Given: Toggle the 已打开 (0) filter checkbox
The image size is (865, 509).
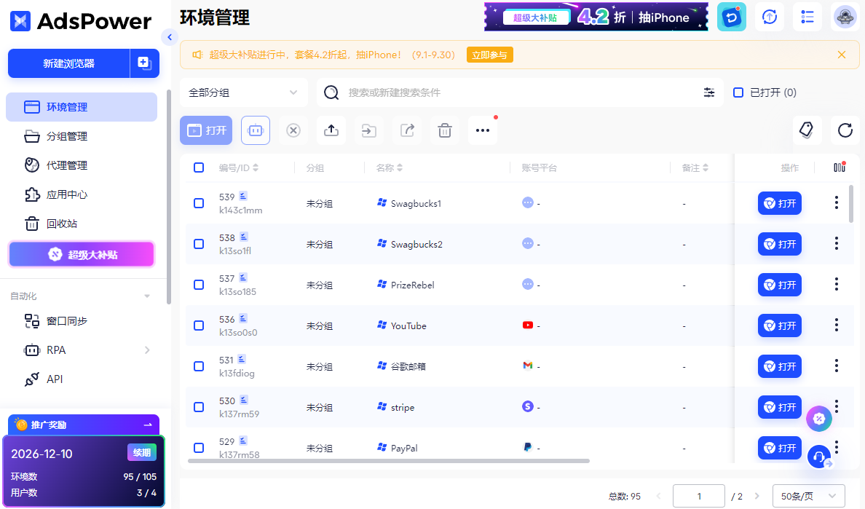Looking at the screenshot, I should pyautogui.click(x=738, y=92).
